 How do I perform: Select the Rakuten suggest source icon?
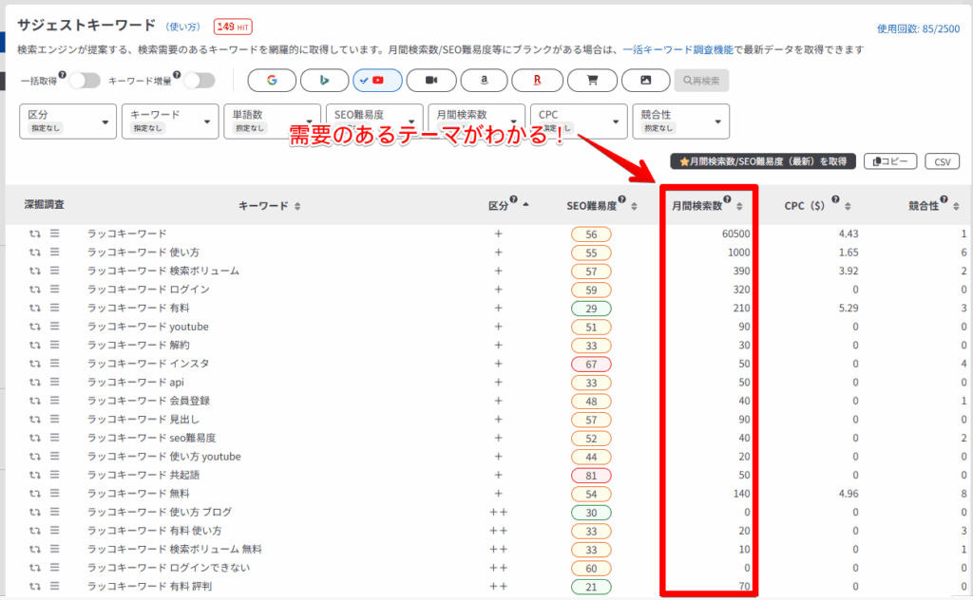tap(538, 80)
